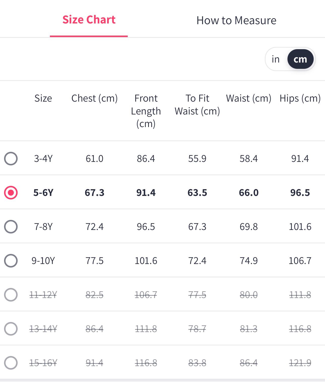Pick the 9-10Y size radio button

pyautogui.click(x=11, y=261)
